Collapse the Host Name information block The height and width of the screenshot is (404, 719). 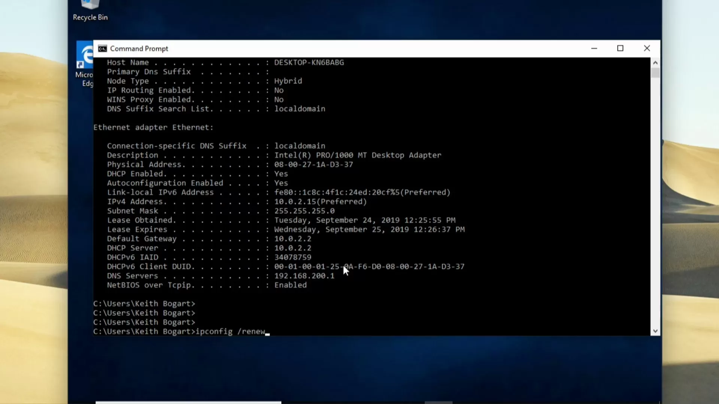pos(128,62)
